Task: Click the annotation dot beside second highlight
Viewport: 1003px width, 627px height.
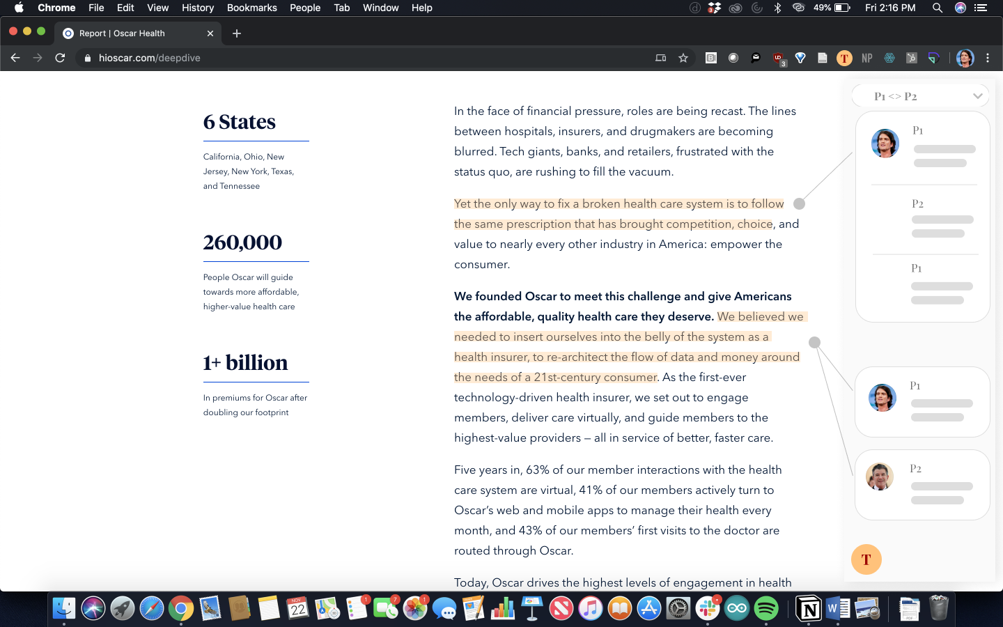Action: [814, 342]
